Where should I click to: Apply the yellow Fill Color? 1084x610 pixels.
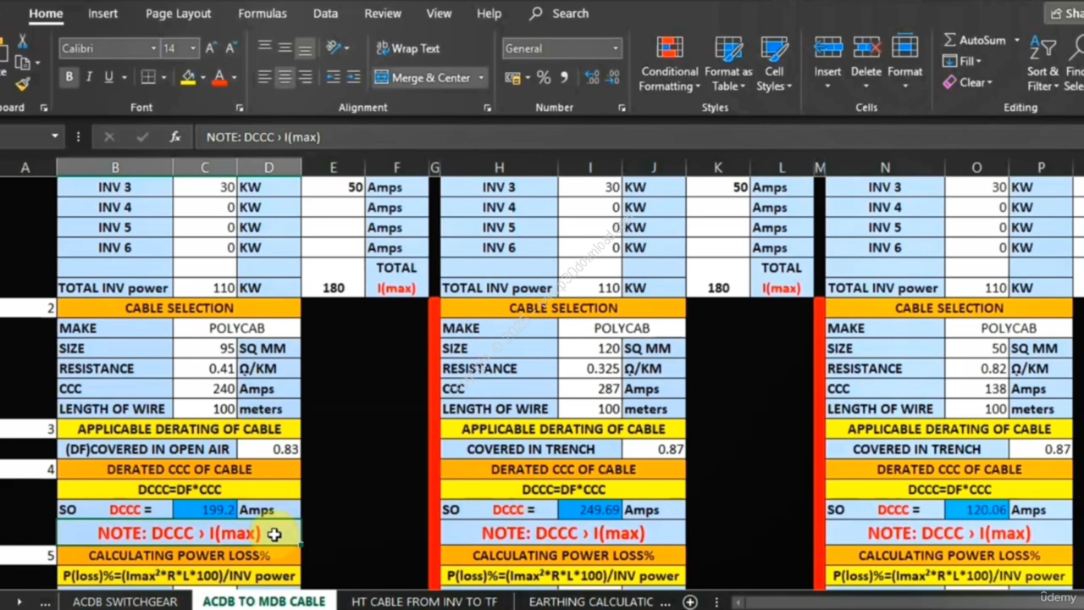pyautogui.click(x=188, y=77)
